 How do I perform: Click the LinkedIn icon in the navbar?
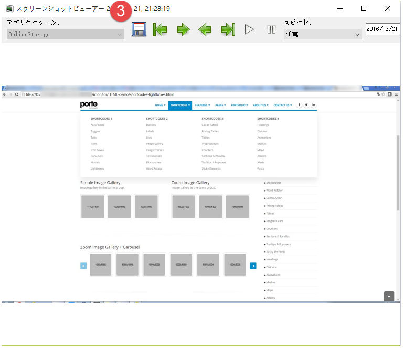pyautogui.click(x=314, y=105)
